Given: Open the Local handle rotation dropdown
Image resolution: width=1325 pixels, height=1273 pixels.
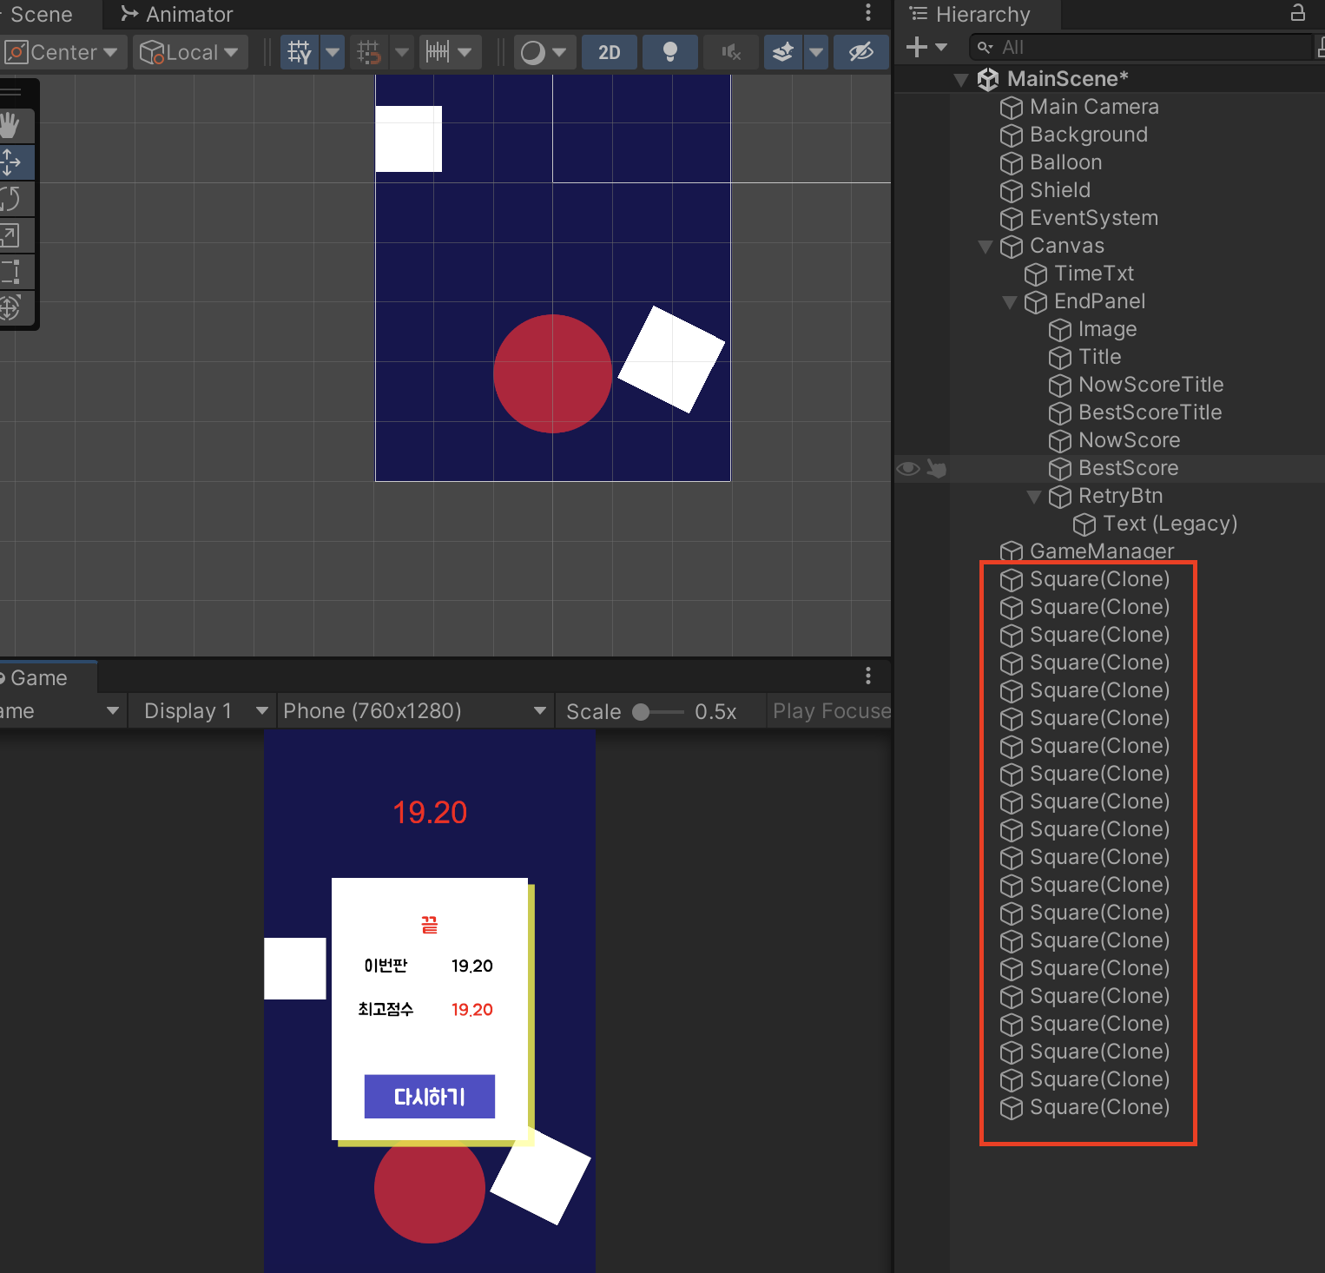Looking at the screenshot, I should tap(190, 52).
